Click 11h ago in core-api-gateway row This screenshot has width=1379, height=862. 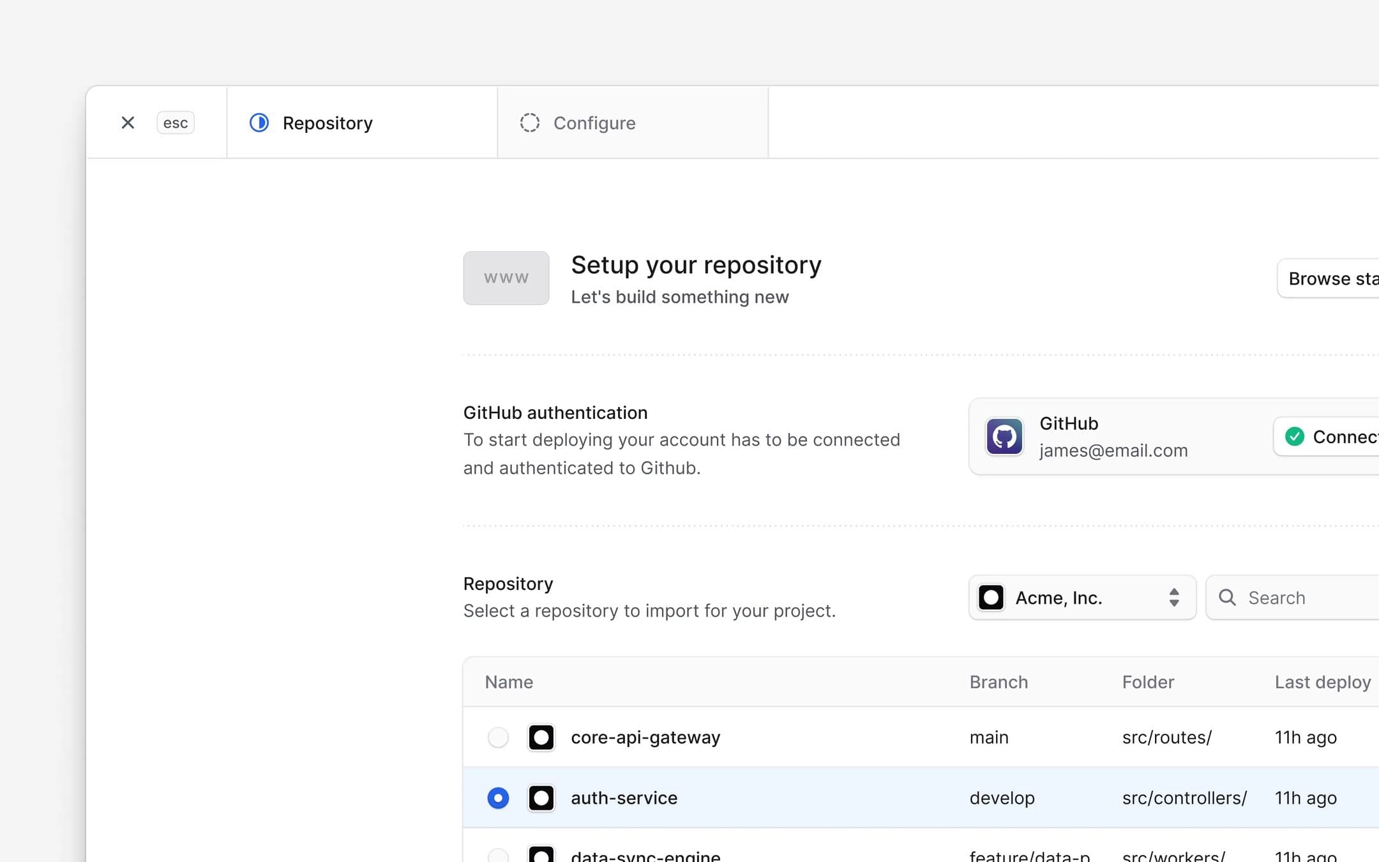pyautogui.click(x=1306, y=737)
